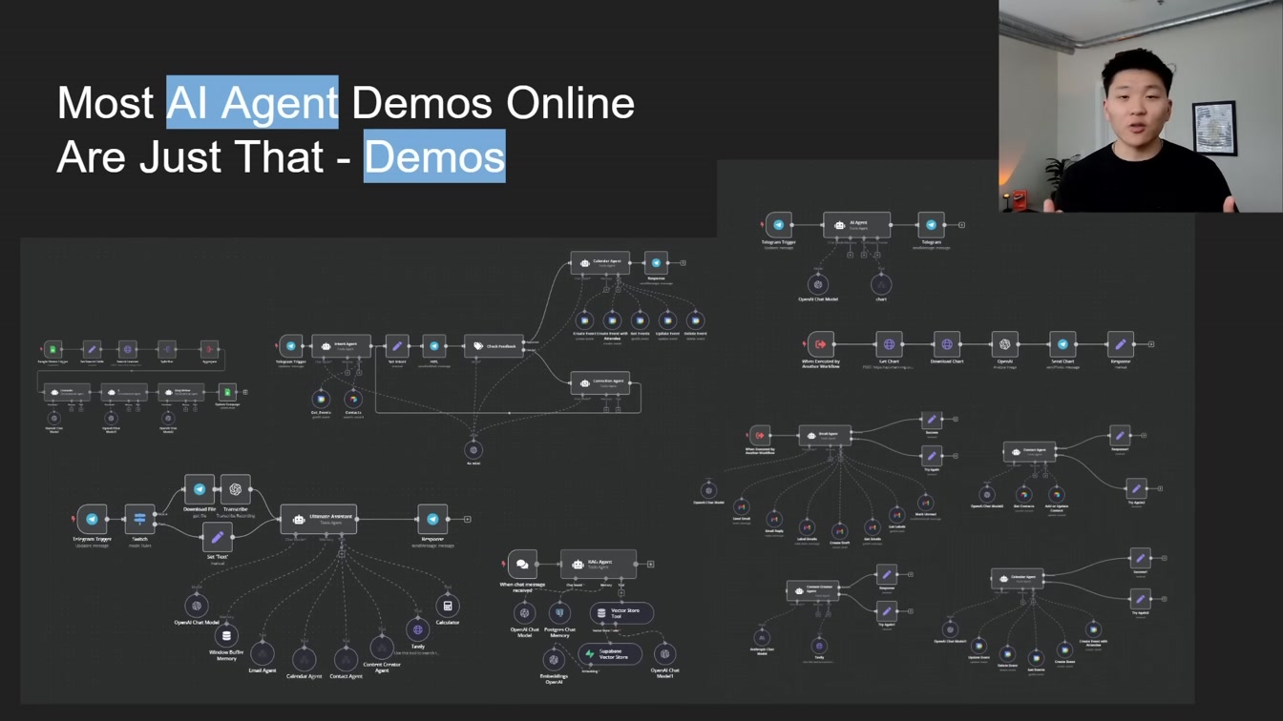The width and height of the screenshot is (1283, 721).
Task: Open the Content Creator Agent tool circle
Action: [x=382, y=648]
